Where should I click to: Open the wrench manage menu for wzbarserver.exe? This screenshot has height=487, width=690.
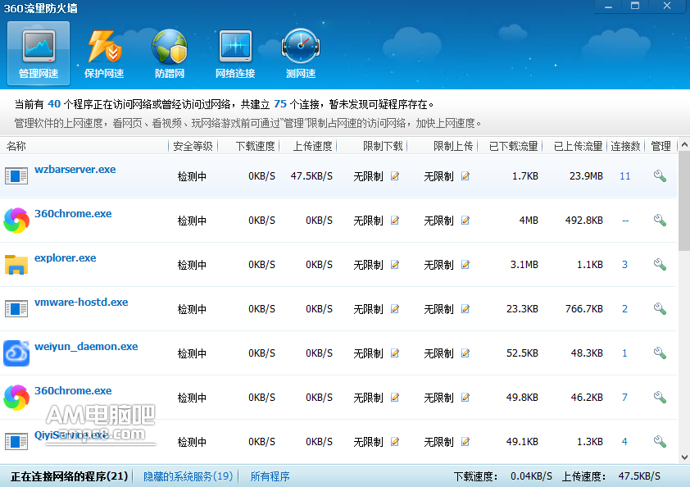pos(660,176)
